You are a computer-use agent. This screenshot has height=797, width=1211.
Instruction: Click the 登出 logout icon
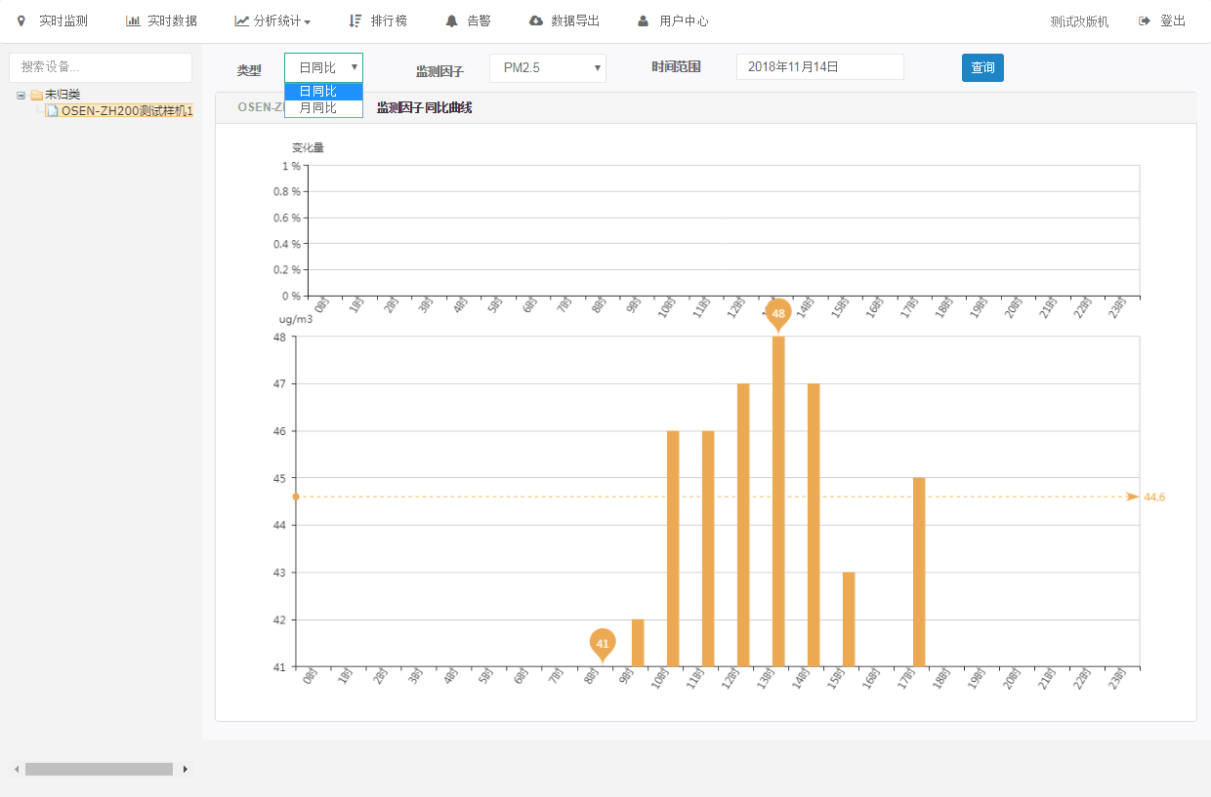point(1145,20)
